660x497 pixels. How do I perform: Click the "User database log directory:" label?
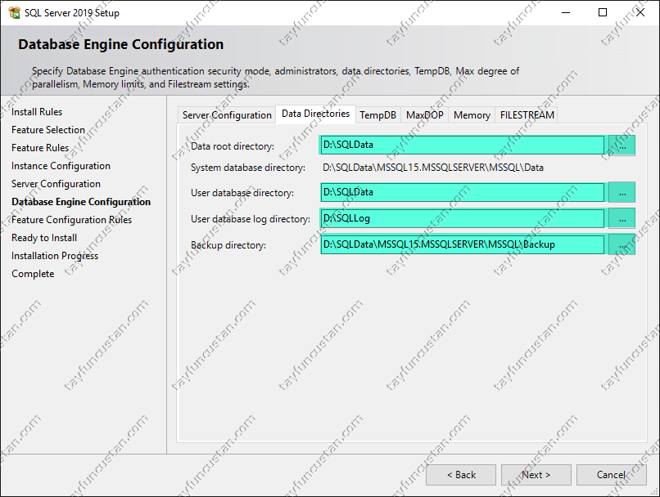[x=251, y=219]
